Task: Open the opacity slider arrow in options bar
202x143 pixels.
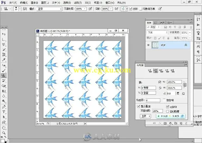Action: [x=85, y=9]
